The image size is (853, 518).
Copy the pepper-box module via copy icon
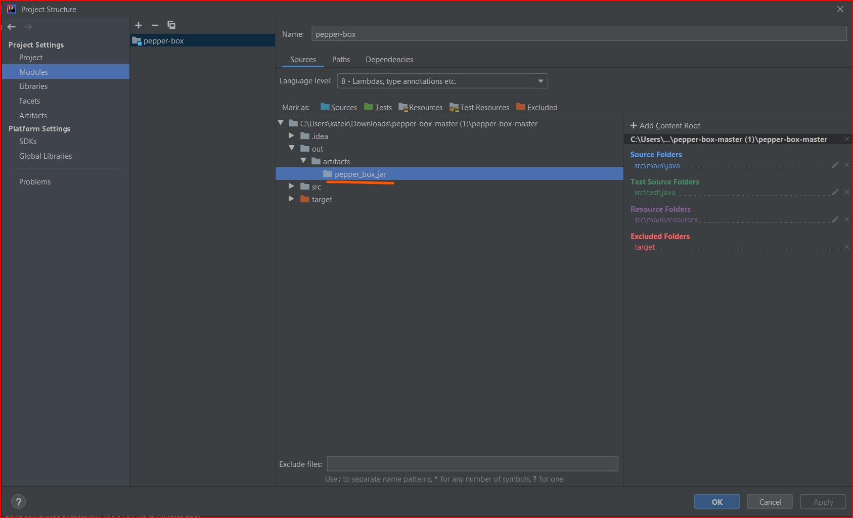[171, 25]
